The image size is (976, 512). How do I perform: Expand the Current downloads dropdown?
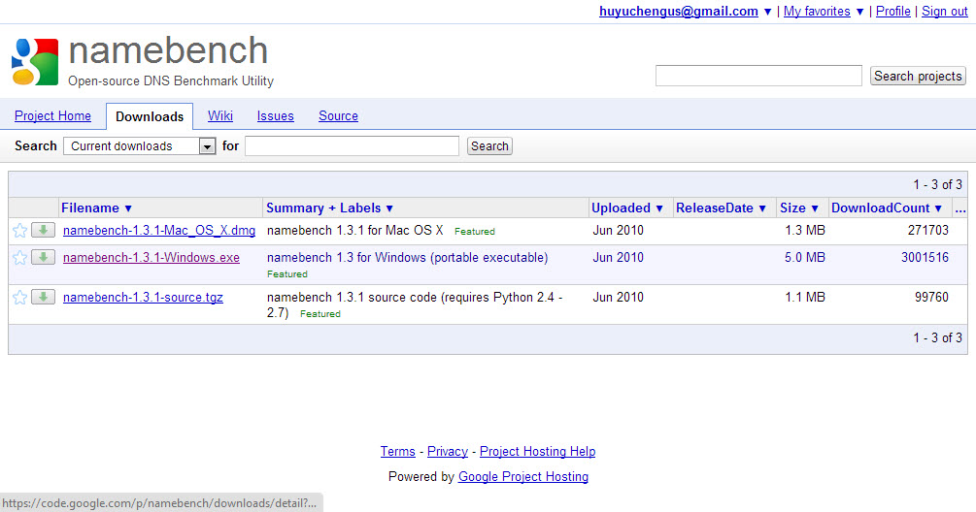[140, 146]
